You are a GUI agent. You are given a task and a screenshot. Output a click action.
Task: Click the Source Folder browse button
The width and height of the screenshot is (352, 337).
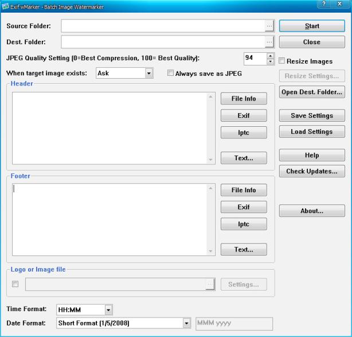coord(269,26)
